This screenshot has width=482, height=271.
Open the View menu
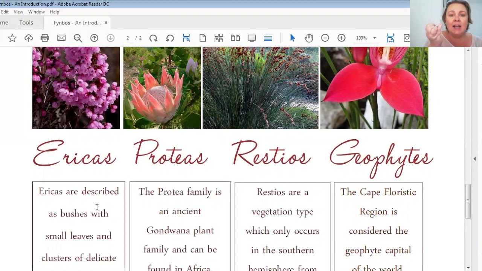pyautogui.click(x=18, y=12)
